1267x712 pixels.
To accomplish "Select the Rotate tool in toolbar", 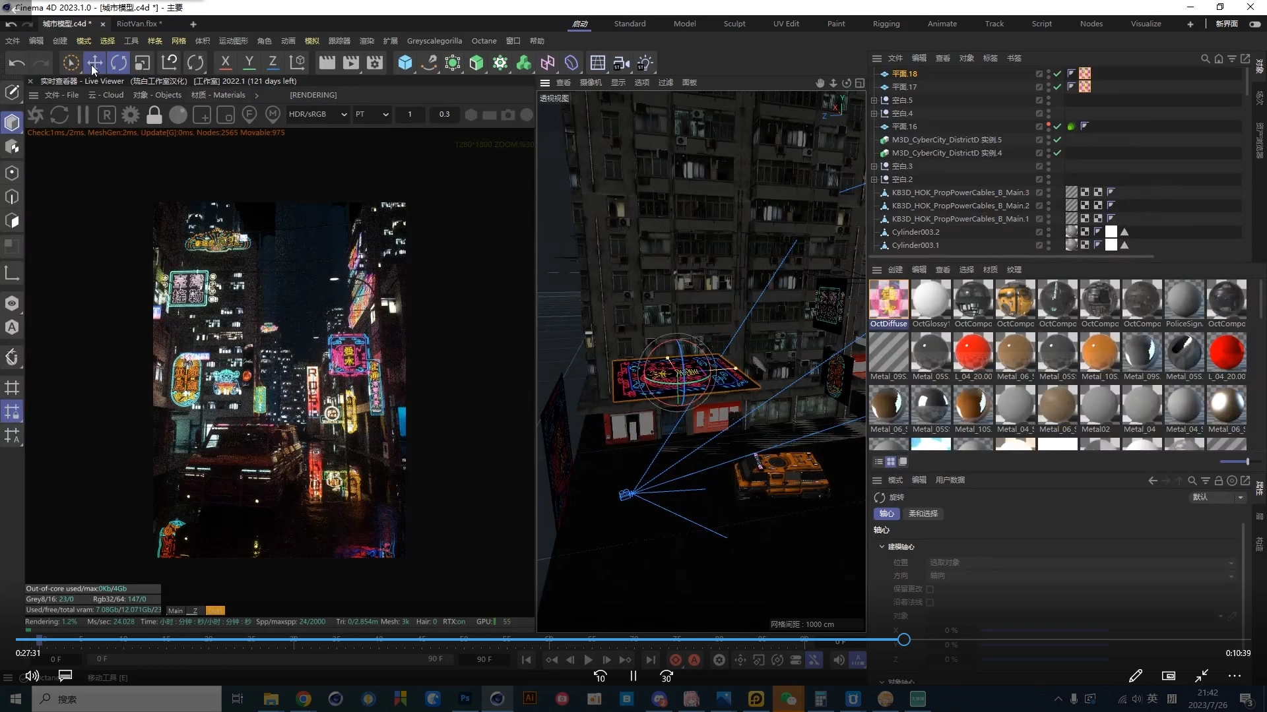I will pos(119,63).
